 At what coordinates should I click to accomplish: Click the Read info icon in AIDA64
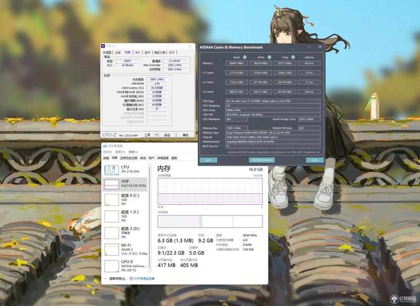click(x=245, y=57)
